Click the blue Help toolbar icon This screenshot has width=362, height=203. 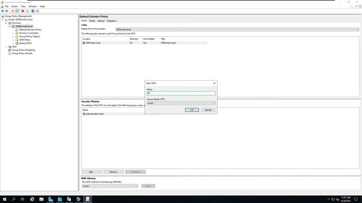pos(33,11)
